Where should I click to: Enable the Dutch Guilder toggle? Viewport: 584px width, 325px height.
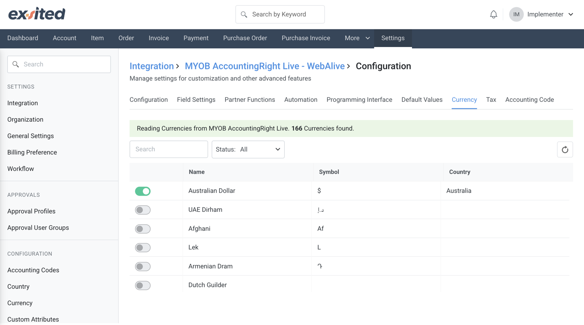[143, 285]
